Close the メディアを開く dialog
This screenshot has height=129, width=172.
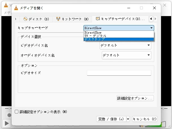(x=154, y=8)
